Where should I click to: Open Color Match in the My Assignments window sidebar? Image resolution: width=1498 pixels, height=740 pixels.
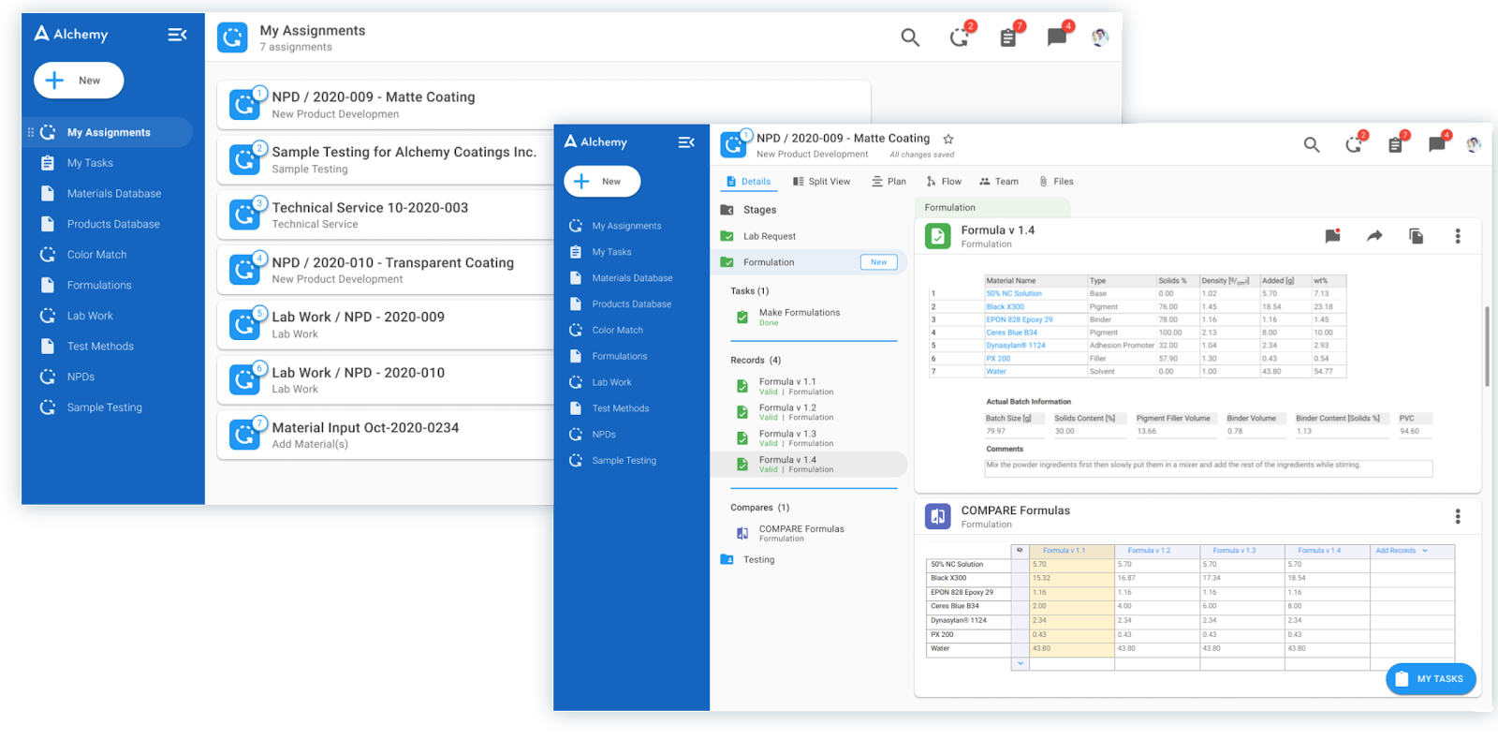[x=107, y=255]
